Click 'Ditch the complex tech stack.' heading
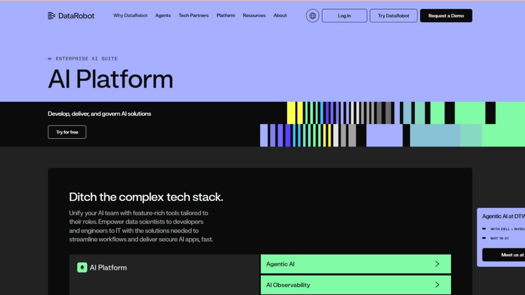The width and height of the screenshot is (525, 295). [x=146, y=197]
